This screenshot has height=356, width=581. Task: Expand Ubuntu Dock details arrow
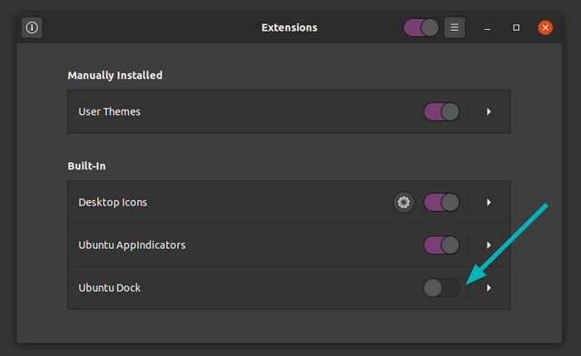488,288
